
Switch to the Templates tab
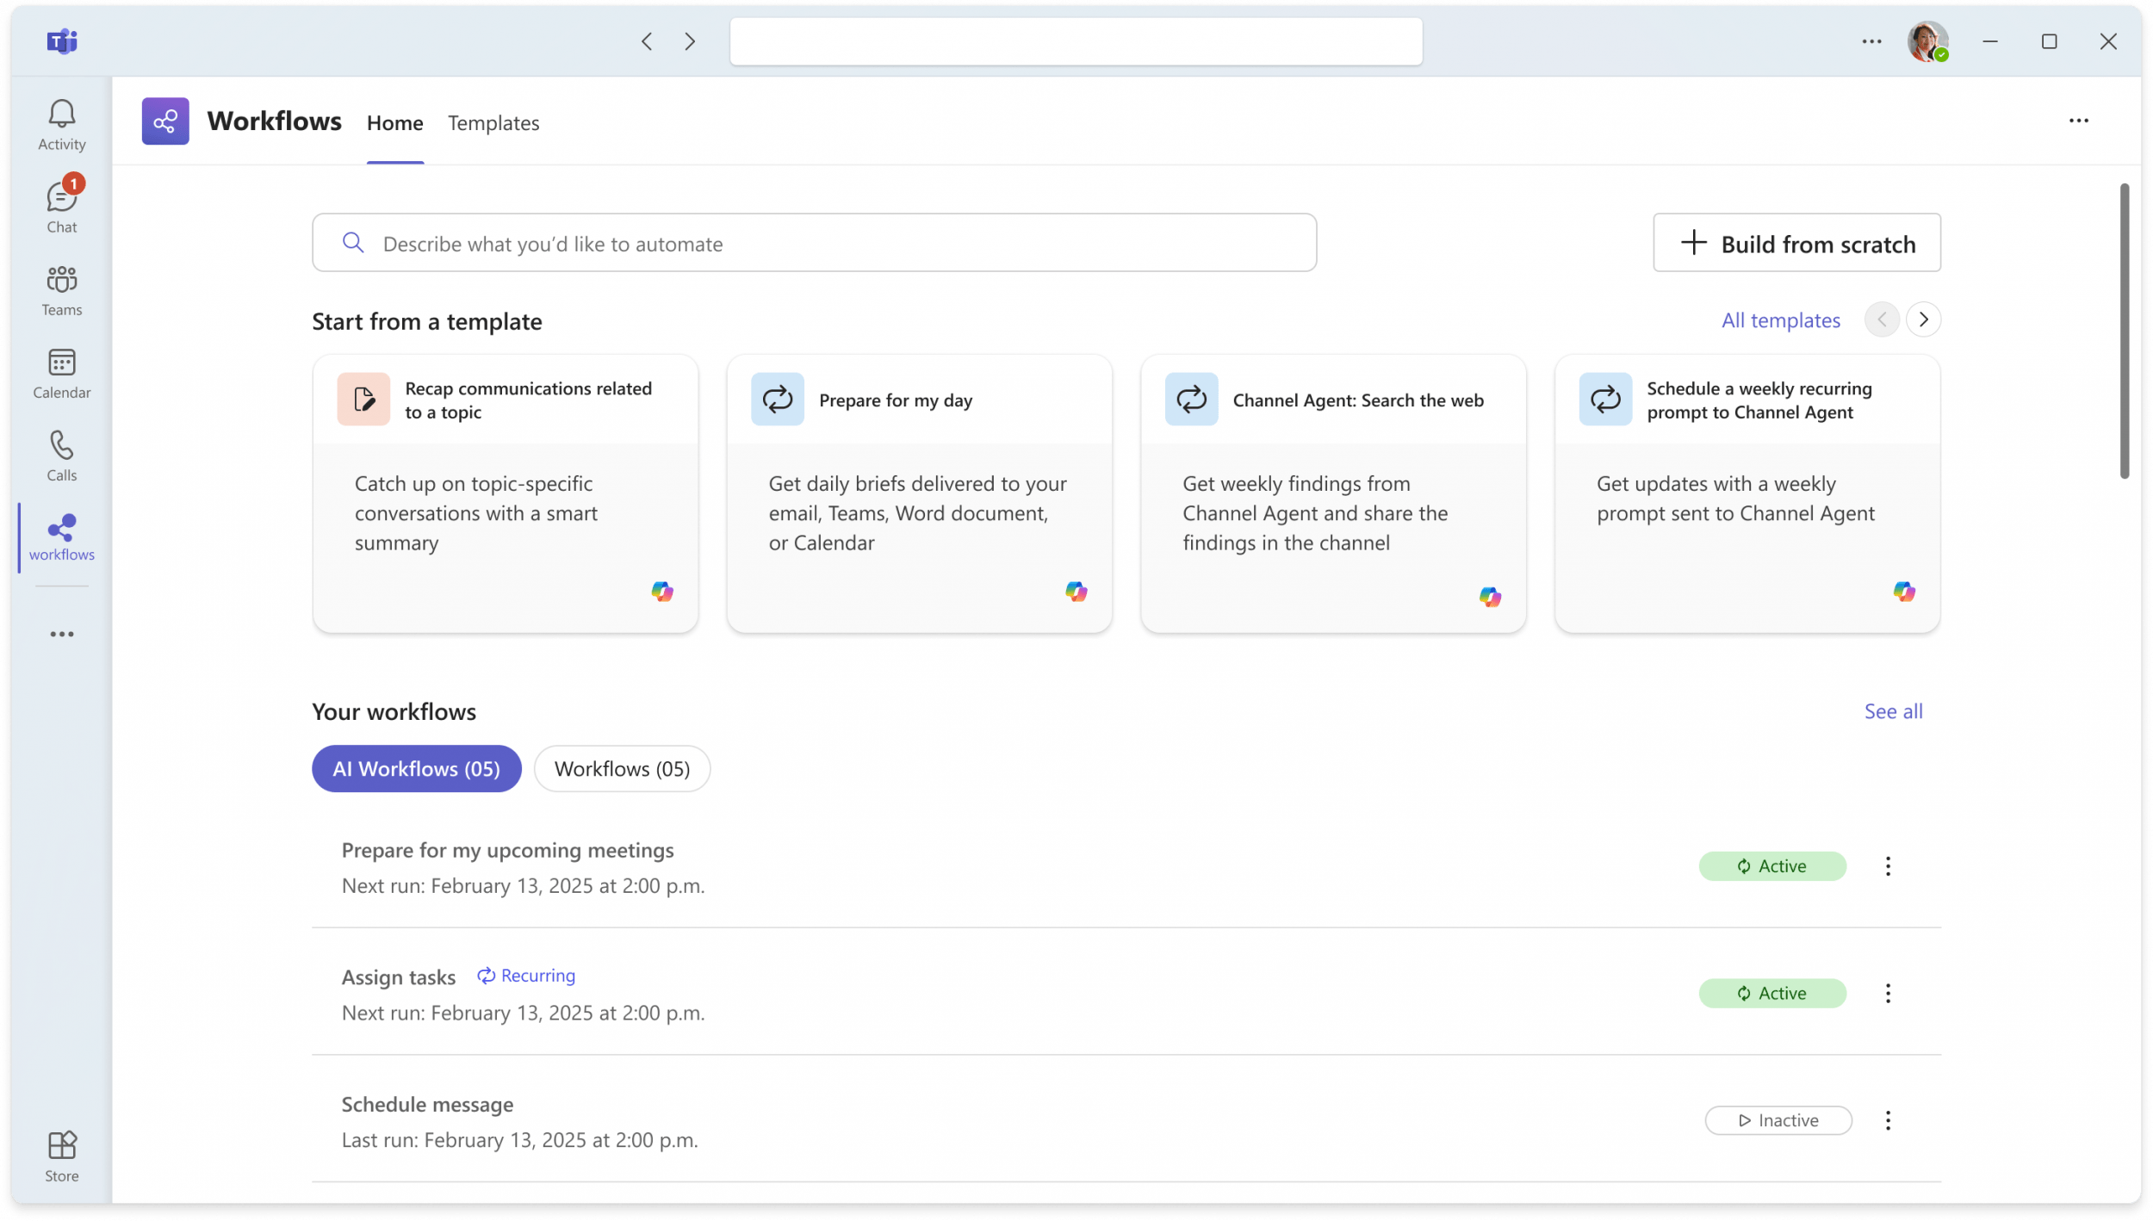click(x=493, y=123)
